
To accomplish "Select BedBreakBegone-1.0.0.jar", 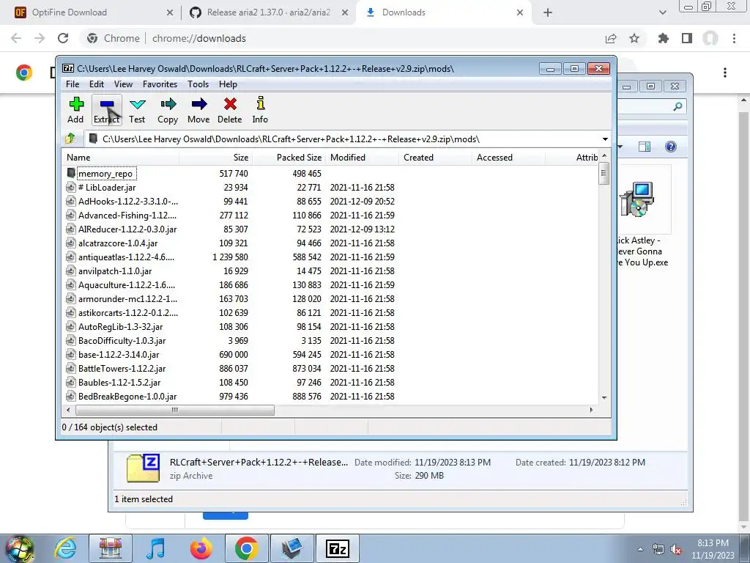I will (x=127, y=397).
